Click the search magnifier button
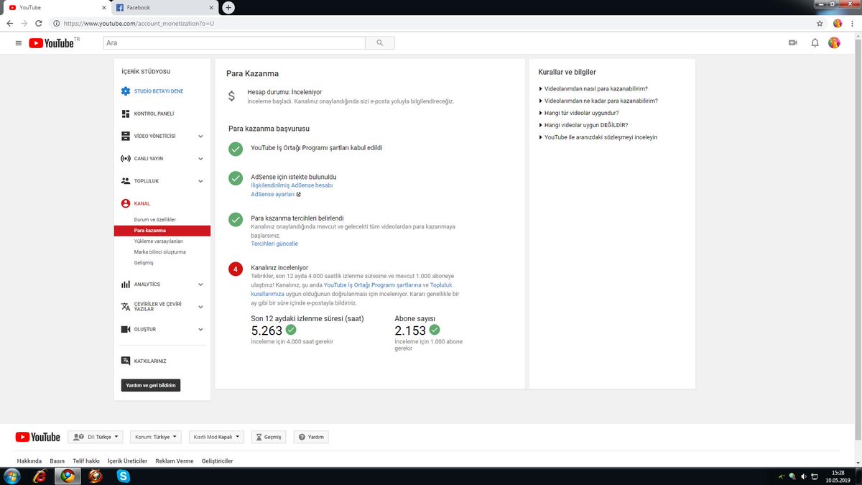 [x=379, y=43]
